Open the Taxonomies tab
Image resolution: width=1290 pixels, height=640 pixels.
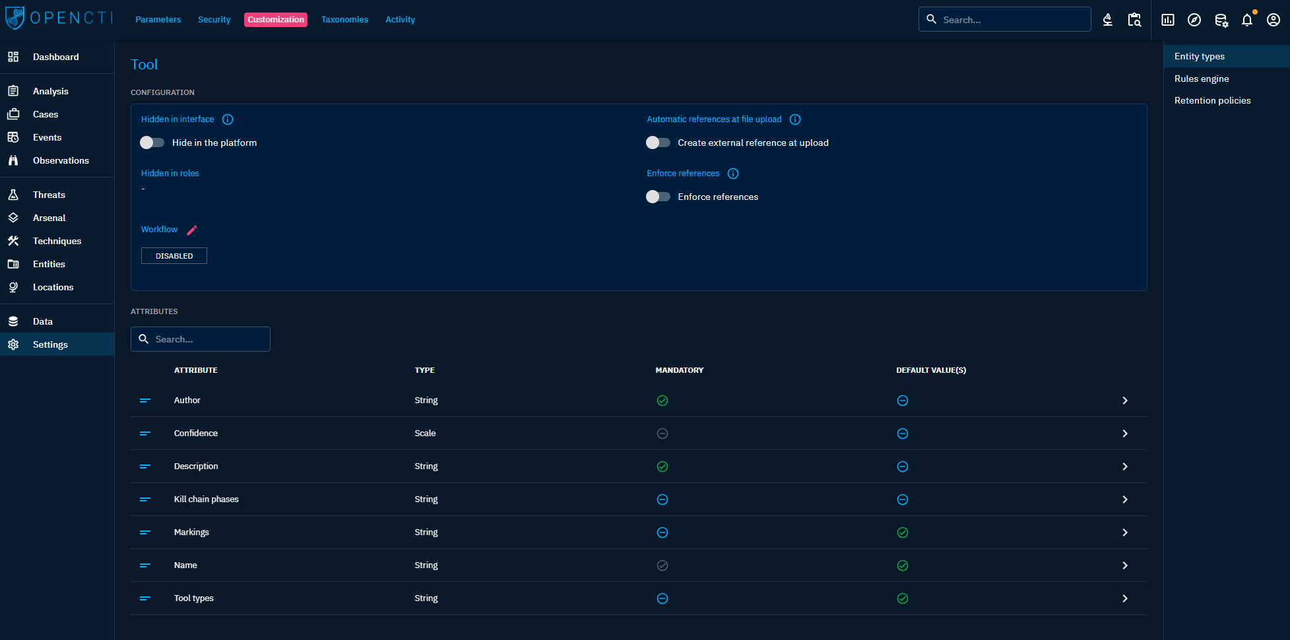344,20
